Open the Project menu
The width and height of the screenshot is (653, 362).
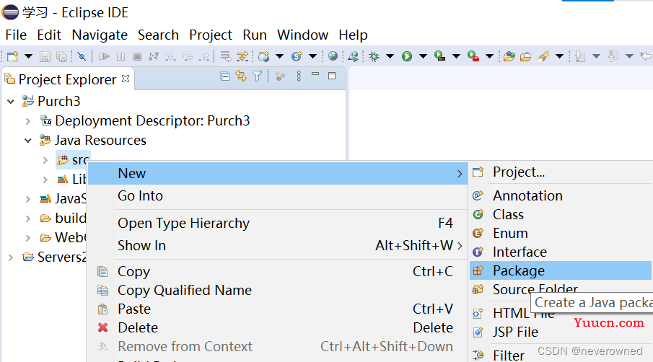(210, 35)
